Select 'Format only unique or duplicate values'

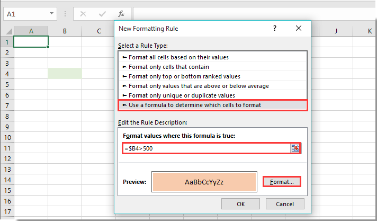pos(182,95)
